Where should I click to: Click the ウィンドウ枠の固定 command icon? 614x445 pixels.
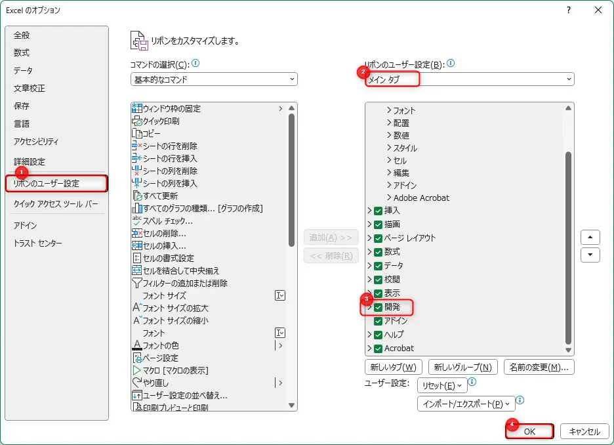pyautogui.click(x=137, y=108)
